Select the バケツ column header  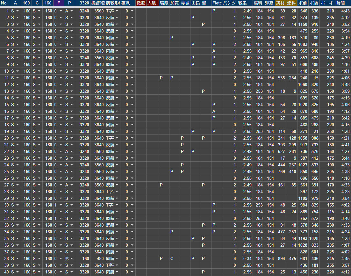tap(229, 3)
